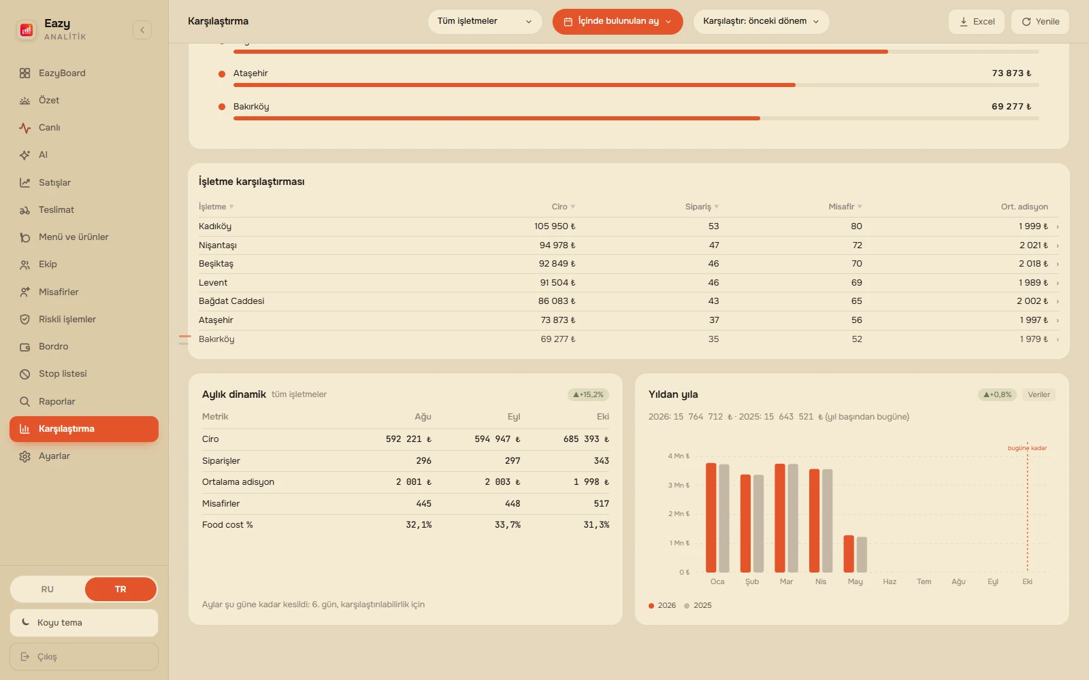Click the Bordro wallet icon
This screenshot has height=680, width=1089.
(25, 347)
